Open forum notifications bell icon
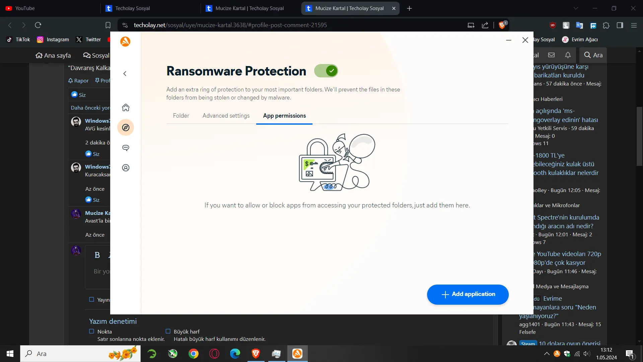This screenshot has width=643, height=362. coord(568,55)
